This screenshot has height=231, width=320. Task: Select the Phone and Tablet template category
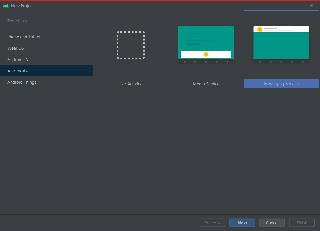pyautogui.click(x=47, y=37)
